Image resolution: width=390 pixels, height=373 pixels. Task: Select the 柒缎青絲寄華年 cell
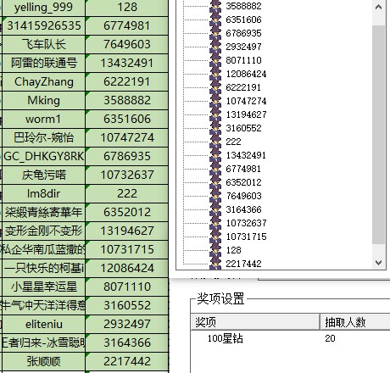point(43,212)
